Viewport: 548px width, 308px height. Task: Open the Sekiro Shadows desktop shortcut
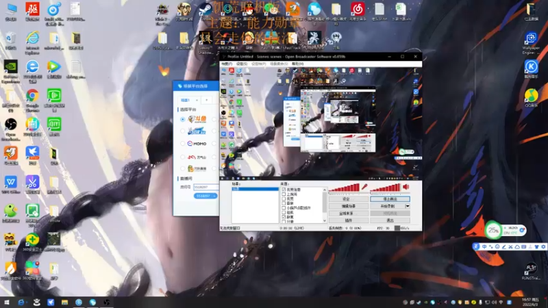pyautogui.click(x=206, y=42)
